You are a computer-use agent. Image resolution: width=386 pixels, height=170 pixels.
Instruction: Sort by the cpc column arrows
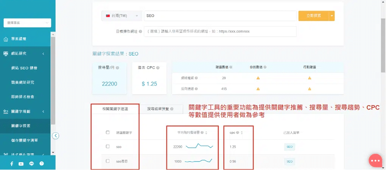click(242, 133)
